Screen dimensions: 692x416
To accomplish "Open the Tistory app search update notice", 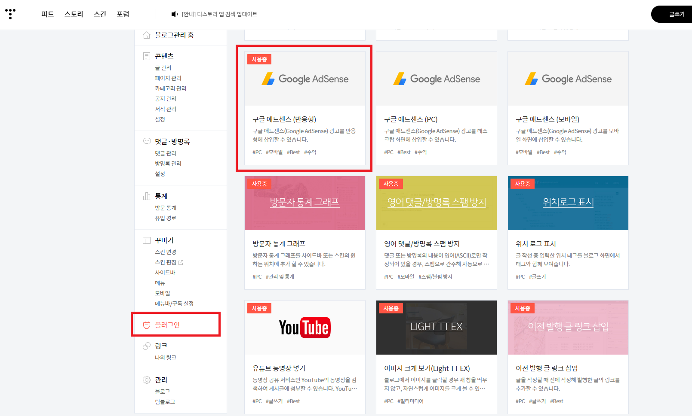I will point(219,14).
